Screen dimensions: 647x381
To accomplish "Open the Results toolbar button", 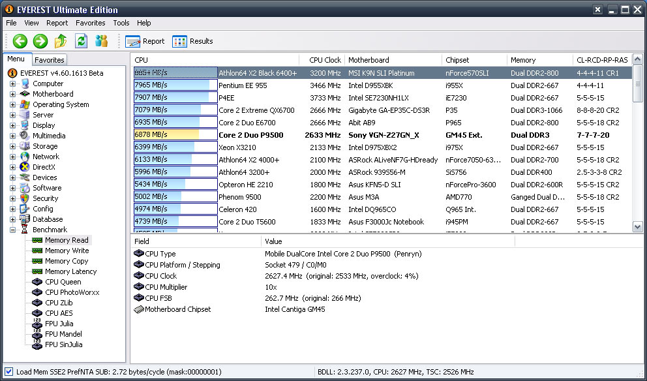I will coord(192,41).
